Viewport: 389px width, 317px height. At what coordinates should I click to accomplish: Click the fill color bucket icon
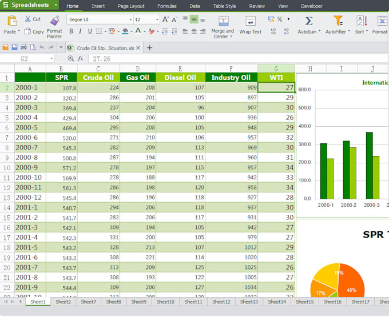(125, 31)
